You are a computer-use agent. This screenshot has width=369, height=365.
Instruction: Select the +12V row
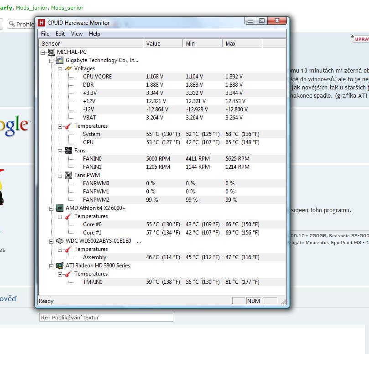coord(183,101)
